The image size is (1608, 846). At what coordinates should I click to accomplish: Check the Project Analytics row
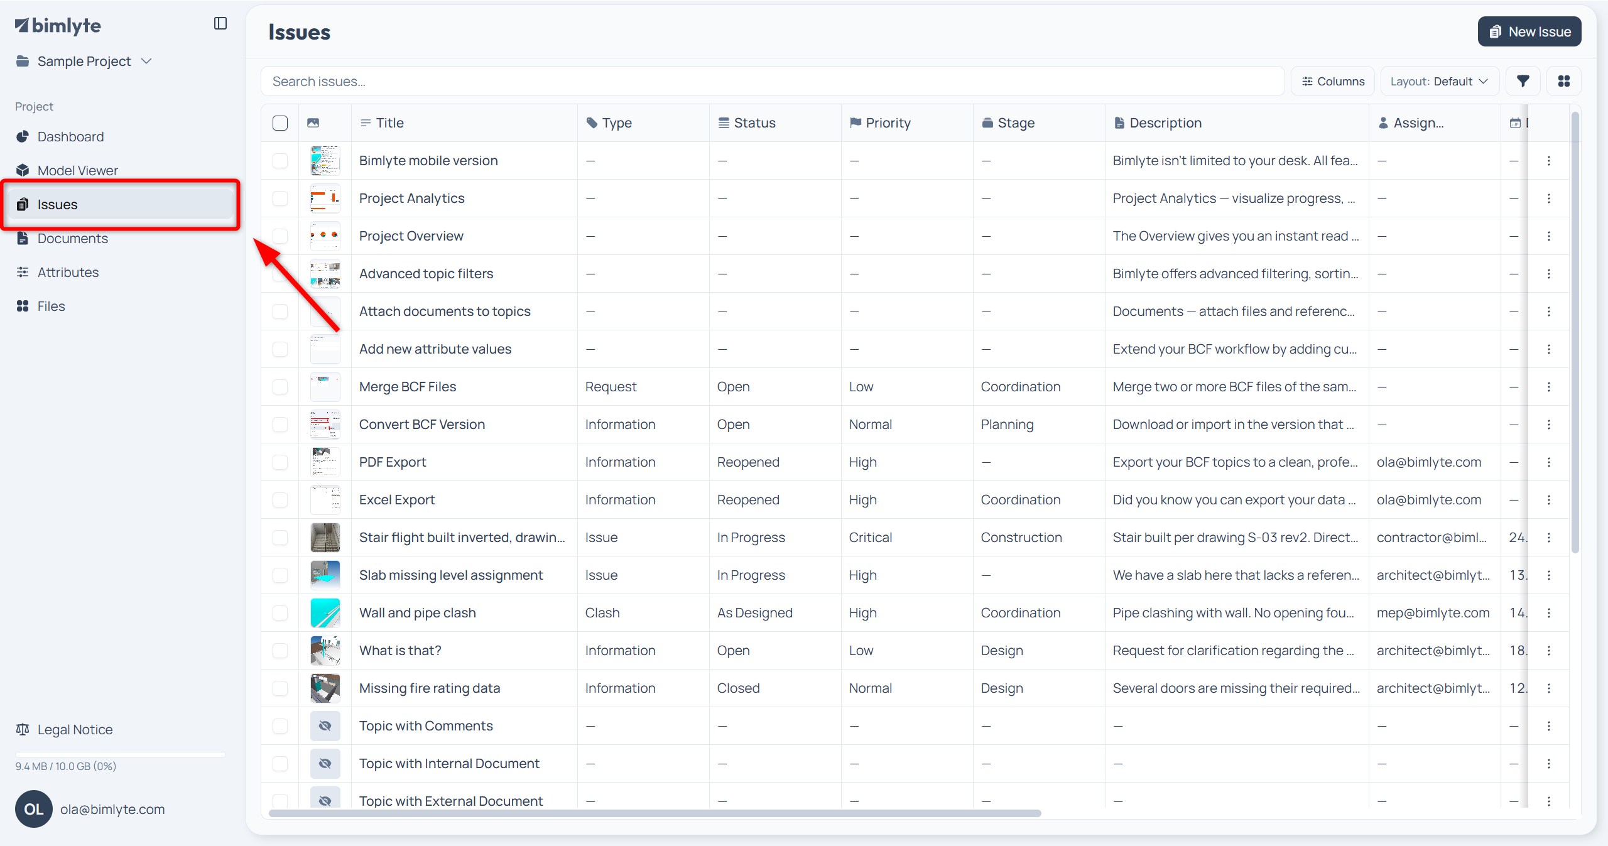click(280, 198)
